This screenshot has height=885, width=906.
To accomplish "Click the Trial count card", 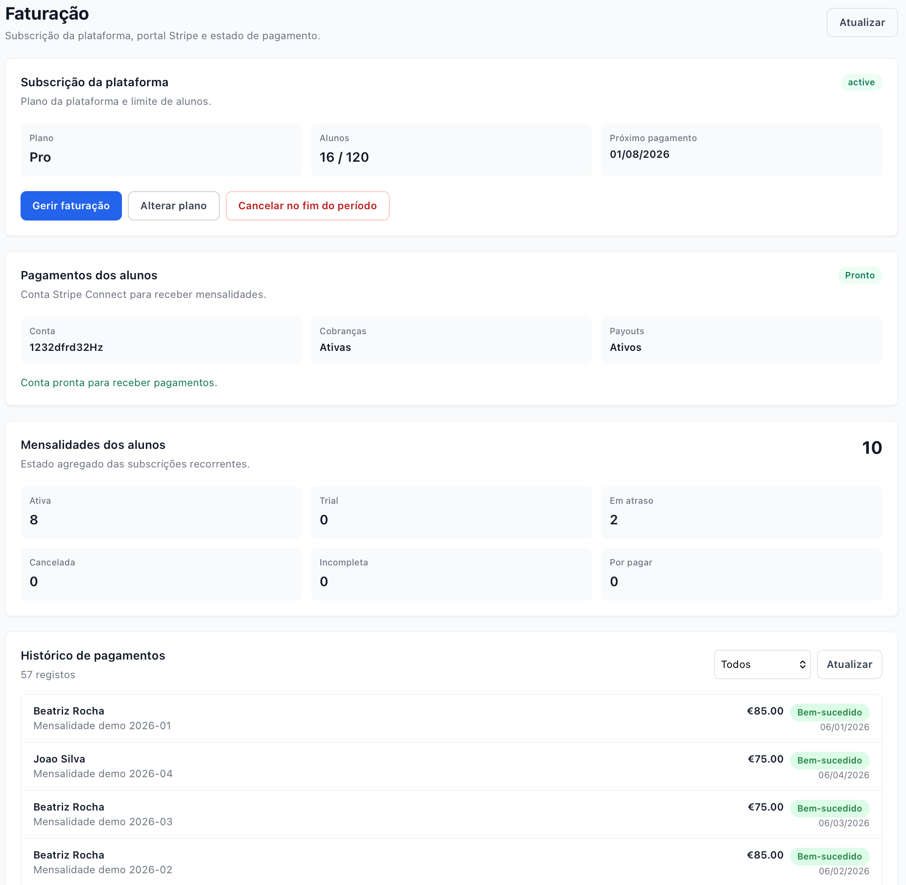I will coord(451,513).
